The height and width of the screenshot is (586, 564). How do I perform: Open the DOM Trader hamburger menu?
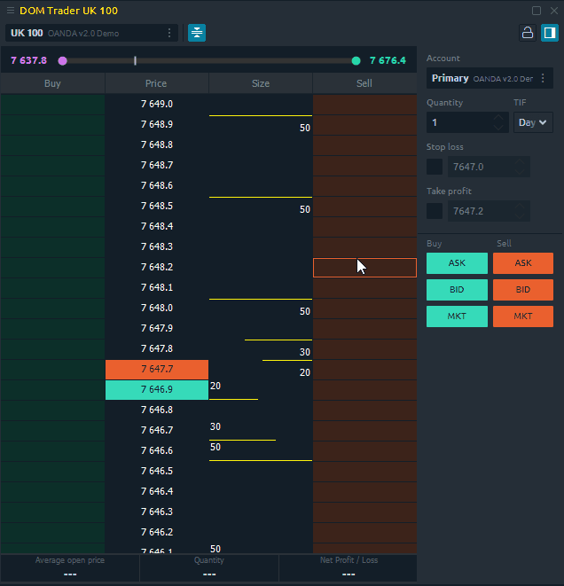pyautogui.click(x=10, y=11)
